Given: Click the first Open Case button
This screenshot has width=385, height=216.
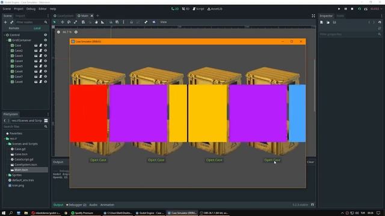Looking at the screenshot, I should [98, 160].
